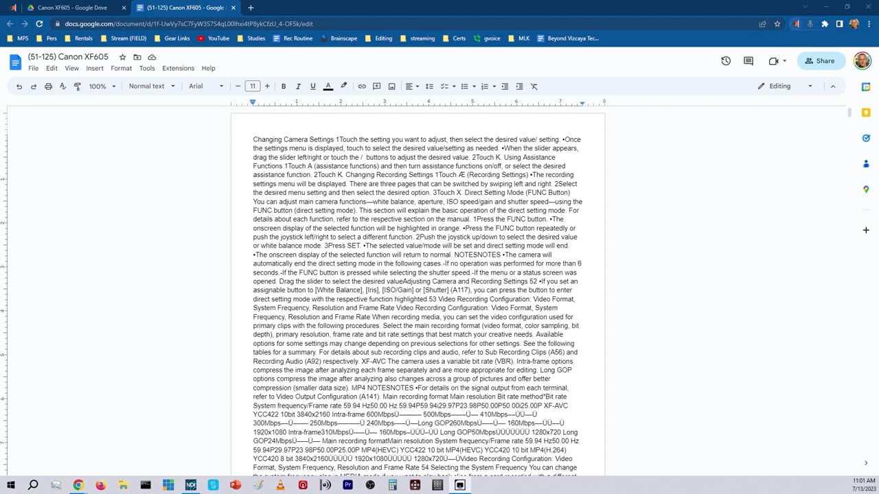879x494 pixels.
Task: Open the Normal text style dropdown
Action: click(152, 86)
